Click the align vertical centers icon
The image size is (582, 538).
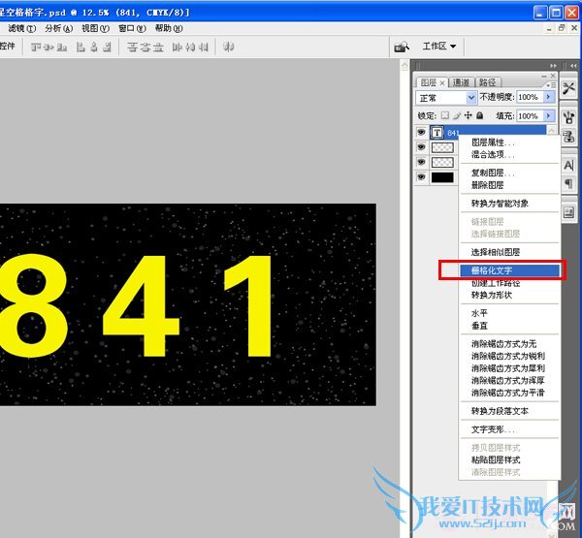click(48, 47)
